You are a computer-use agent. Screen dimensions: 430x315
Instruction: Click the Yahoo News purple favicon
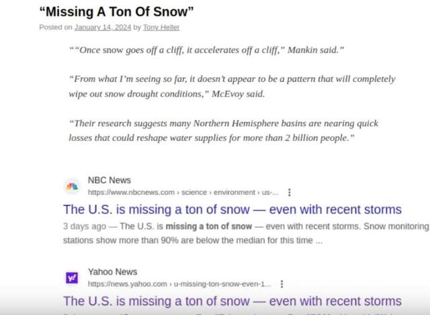tap(72, 278)
